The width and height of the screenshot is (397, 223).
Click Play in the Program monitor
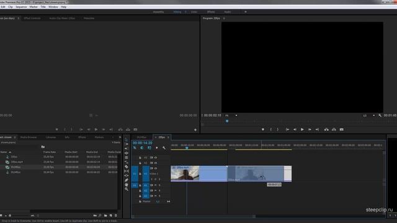coord(302,129)
